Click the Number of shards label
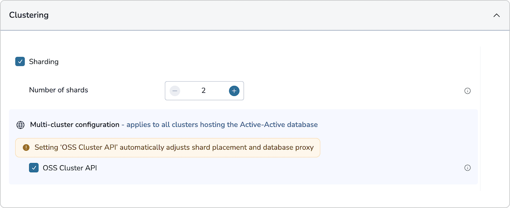The height and width of the screenshot is (208, 510). click(59, 90)
